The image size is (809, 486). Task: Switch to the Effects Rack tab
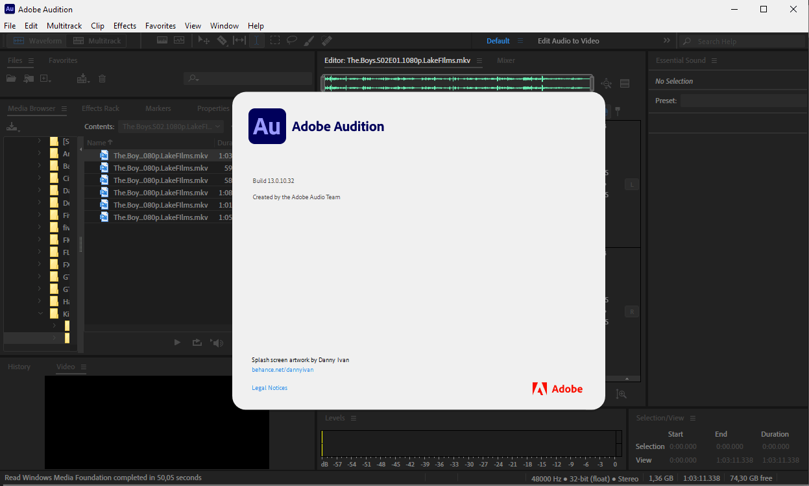pos(101,108)
